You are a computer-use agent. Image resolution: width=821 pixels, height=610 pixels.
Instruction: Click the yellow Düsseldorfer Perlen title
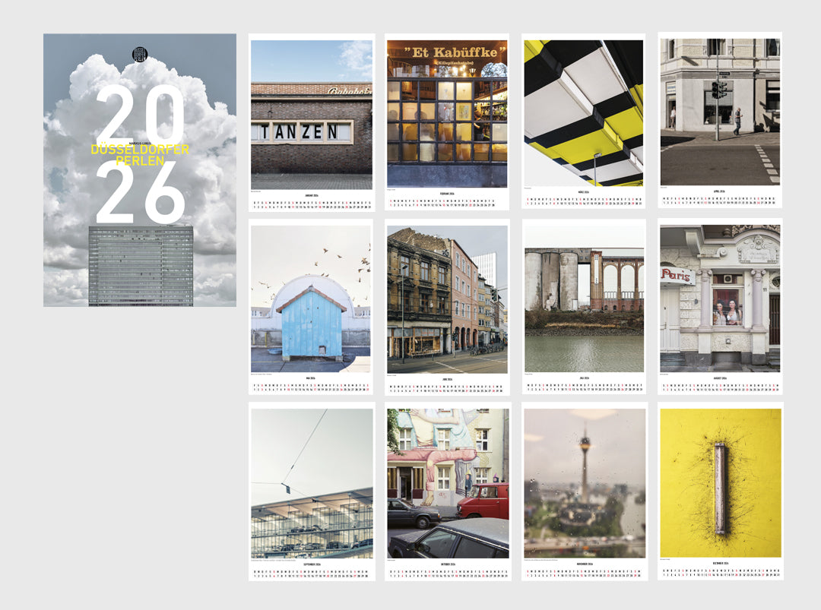coord(140,155)
